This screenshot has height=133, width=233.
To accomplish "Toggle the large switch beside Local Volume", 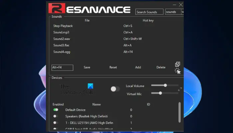I will coord(115,89).
